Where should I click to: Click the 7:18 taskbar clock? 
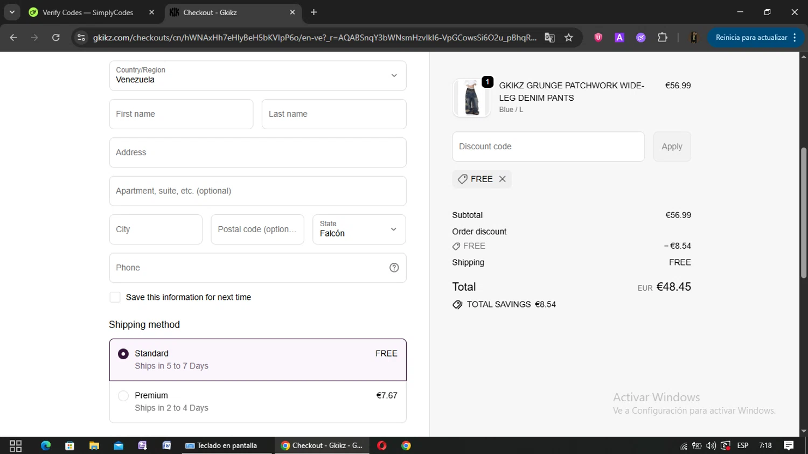(x=765, y=445)
